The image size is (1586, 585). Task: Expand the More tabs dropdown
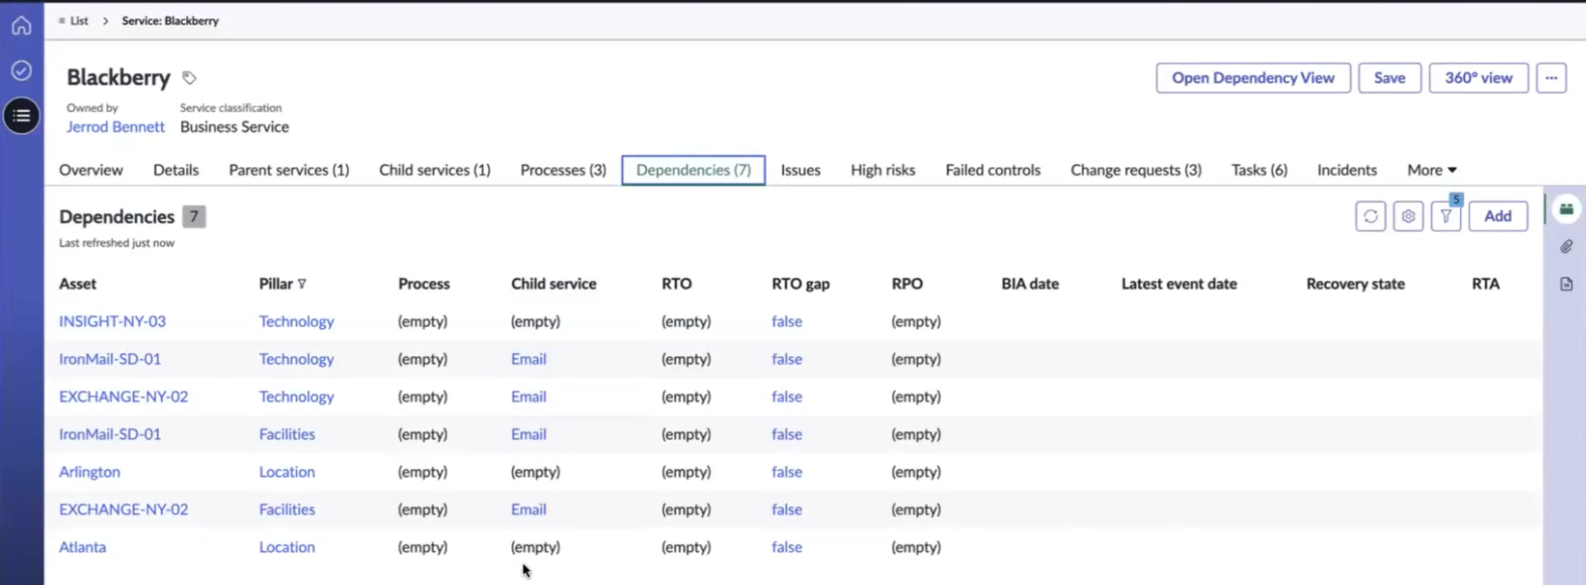[x=1431, y=170]
